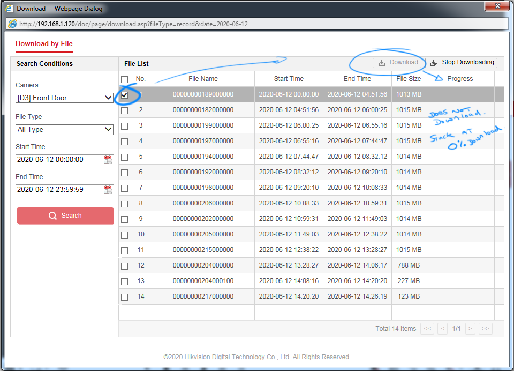Go to next page of results
514x371 pixels.
click(x=470, y=329)
